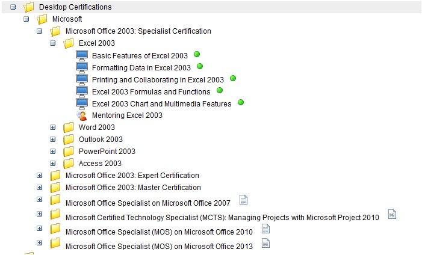Image resolution: width=422 pixels, height=255 pixels.
Task: Select the MOS on Microsoft Office 2010 label
Action: click(x=159, y=232)
